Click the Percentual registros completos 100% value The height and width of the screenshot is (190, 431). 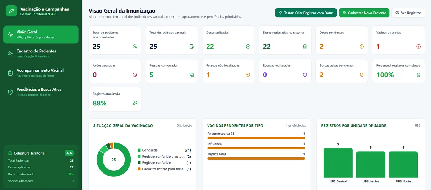coord(385,75)
